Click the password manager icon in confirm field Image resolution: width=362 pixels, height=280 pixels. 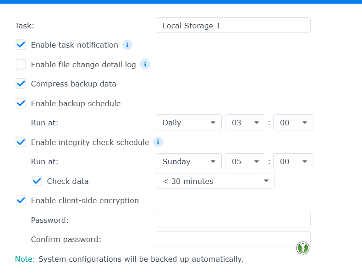(303, 248)
